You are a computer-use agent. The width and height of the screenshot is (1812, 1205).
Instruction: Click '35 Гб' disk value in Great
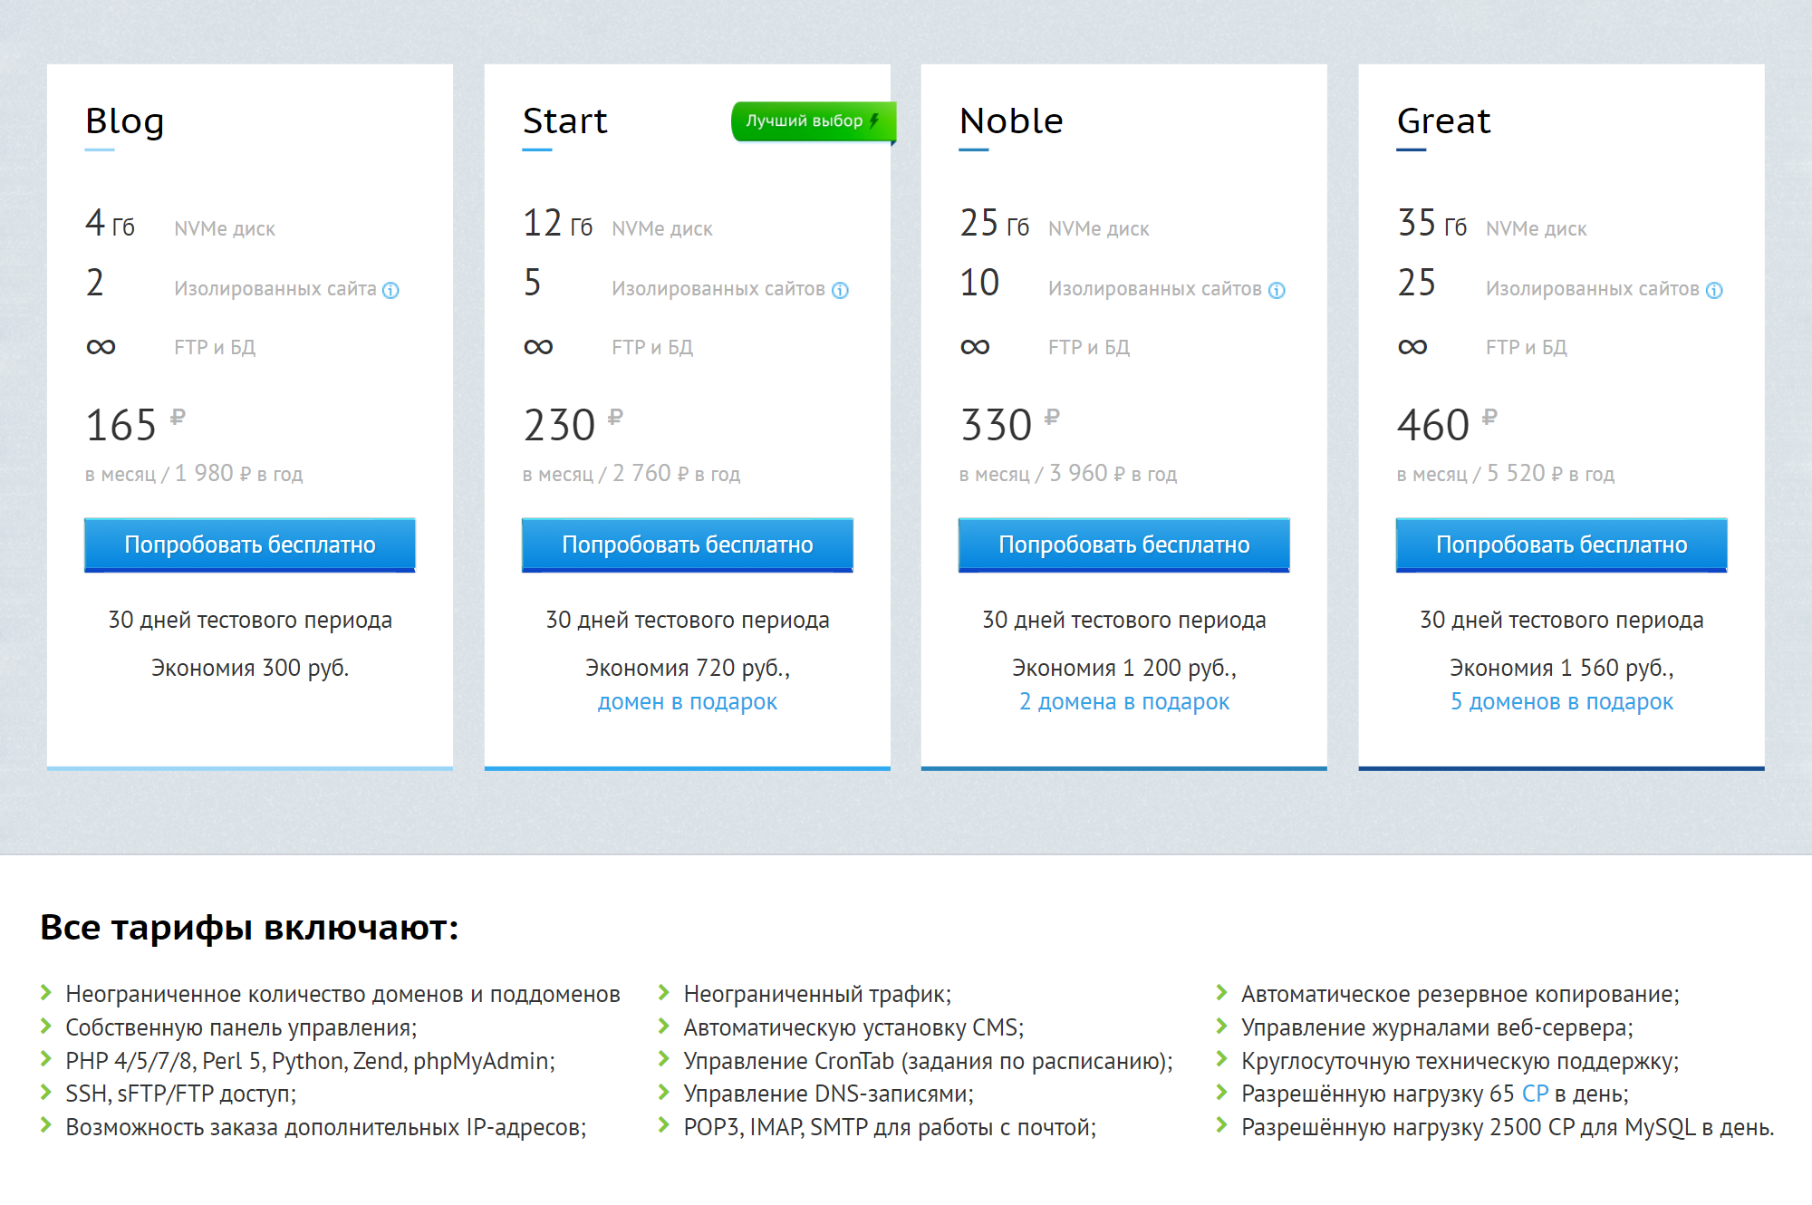pyautogui.click(x=1431, y=223)
